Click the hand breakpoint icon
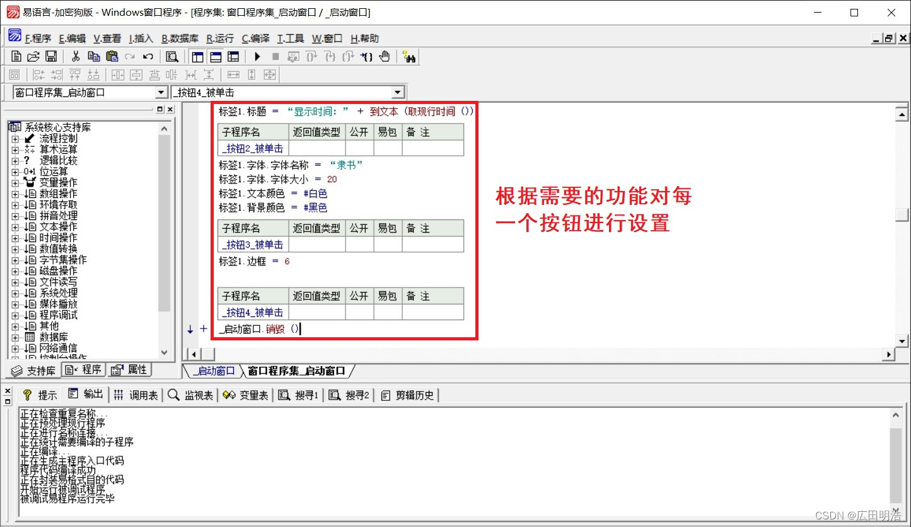Image resolution: width=911 pixels, height=527 pixels. click(385, 57)
